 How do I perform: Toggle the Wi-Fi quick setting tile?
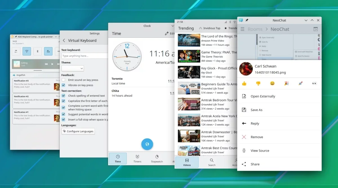27,51
